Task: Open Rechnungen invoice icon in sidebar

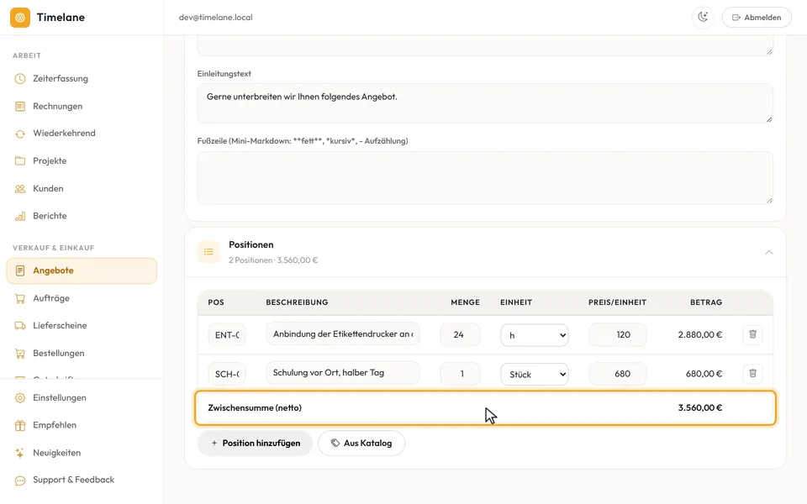Action: (20, 107)
